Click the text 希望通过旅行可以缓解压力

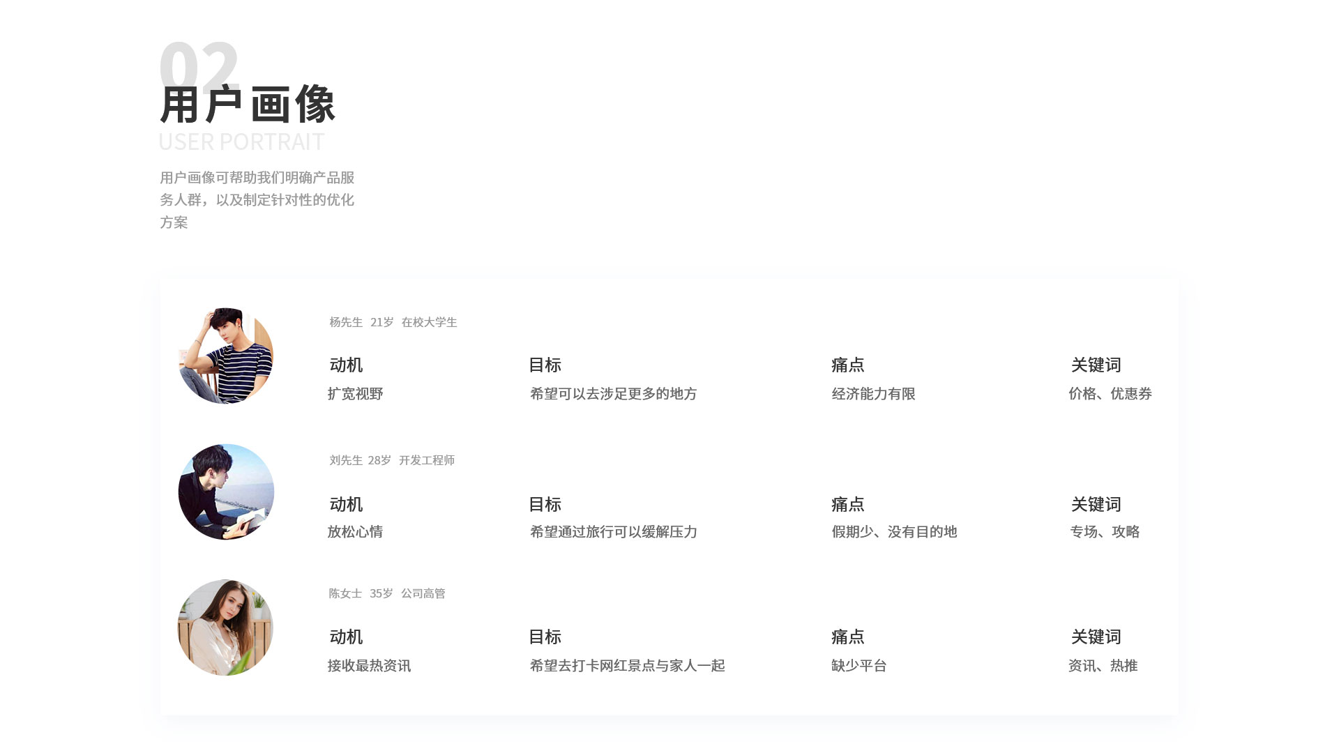(x=614, y=532)
